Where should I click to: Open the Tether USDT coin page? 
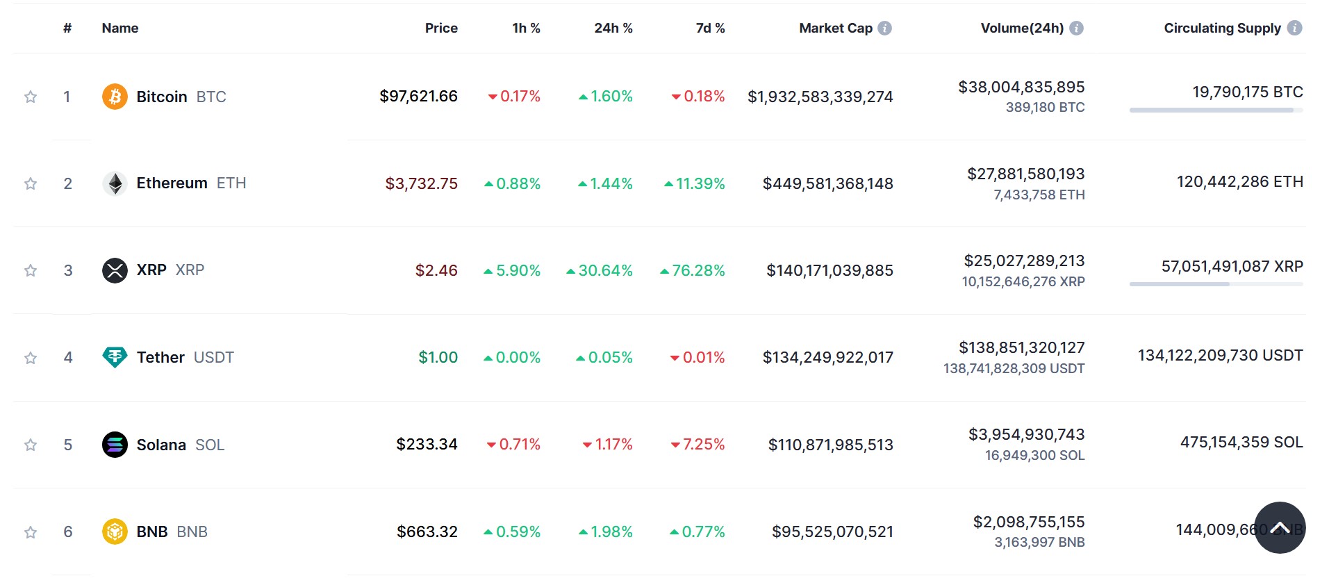pyautogui.click(x=160, y=357)
